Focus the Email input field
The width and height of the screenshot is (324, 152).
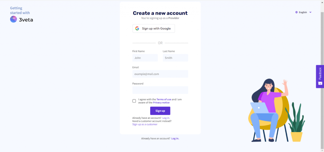click(x=160, y=74)
